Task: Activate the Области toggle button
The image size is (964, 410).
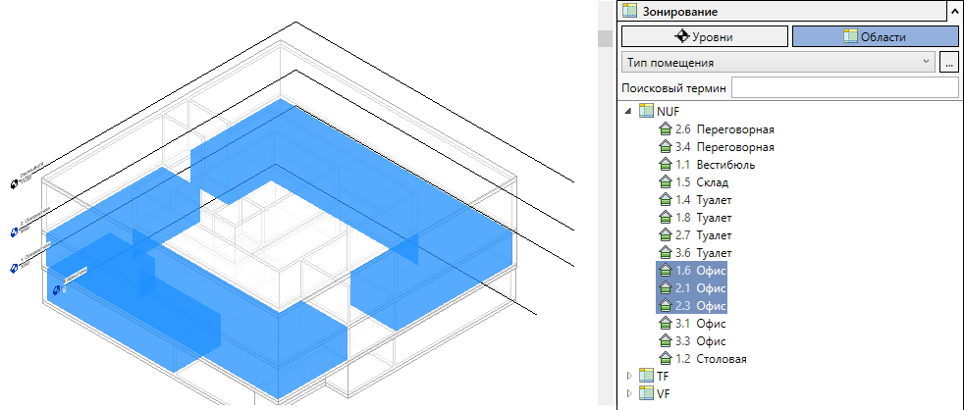Action: tap(875, 37)
